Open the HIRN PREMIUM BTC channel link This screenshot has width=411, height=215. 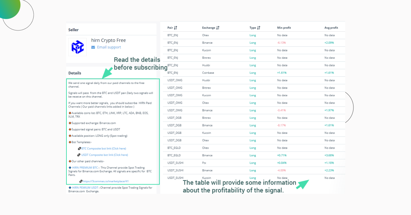[85, 167]
